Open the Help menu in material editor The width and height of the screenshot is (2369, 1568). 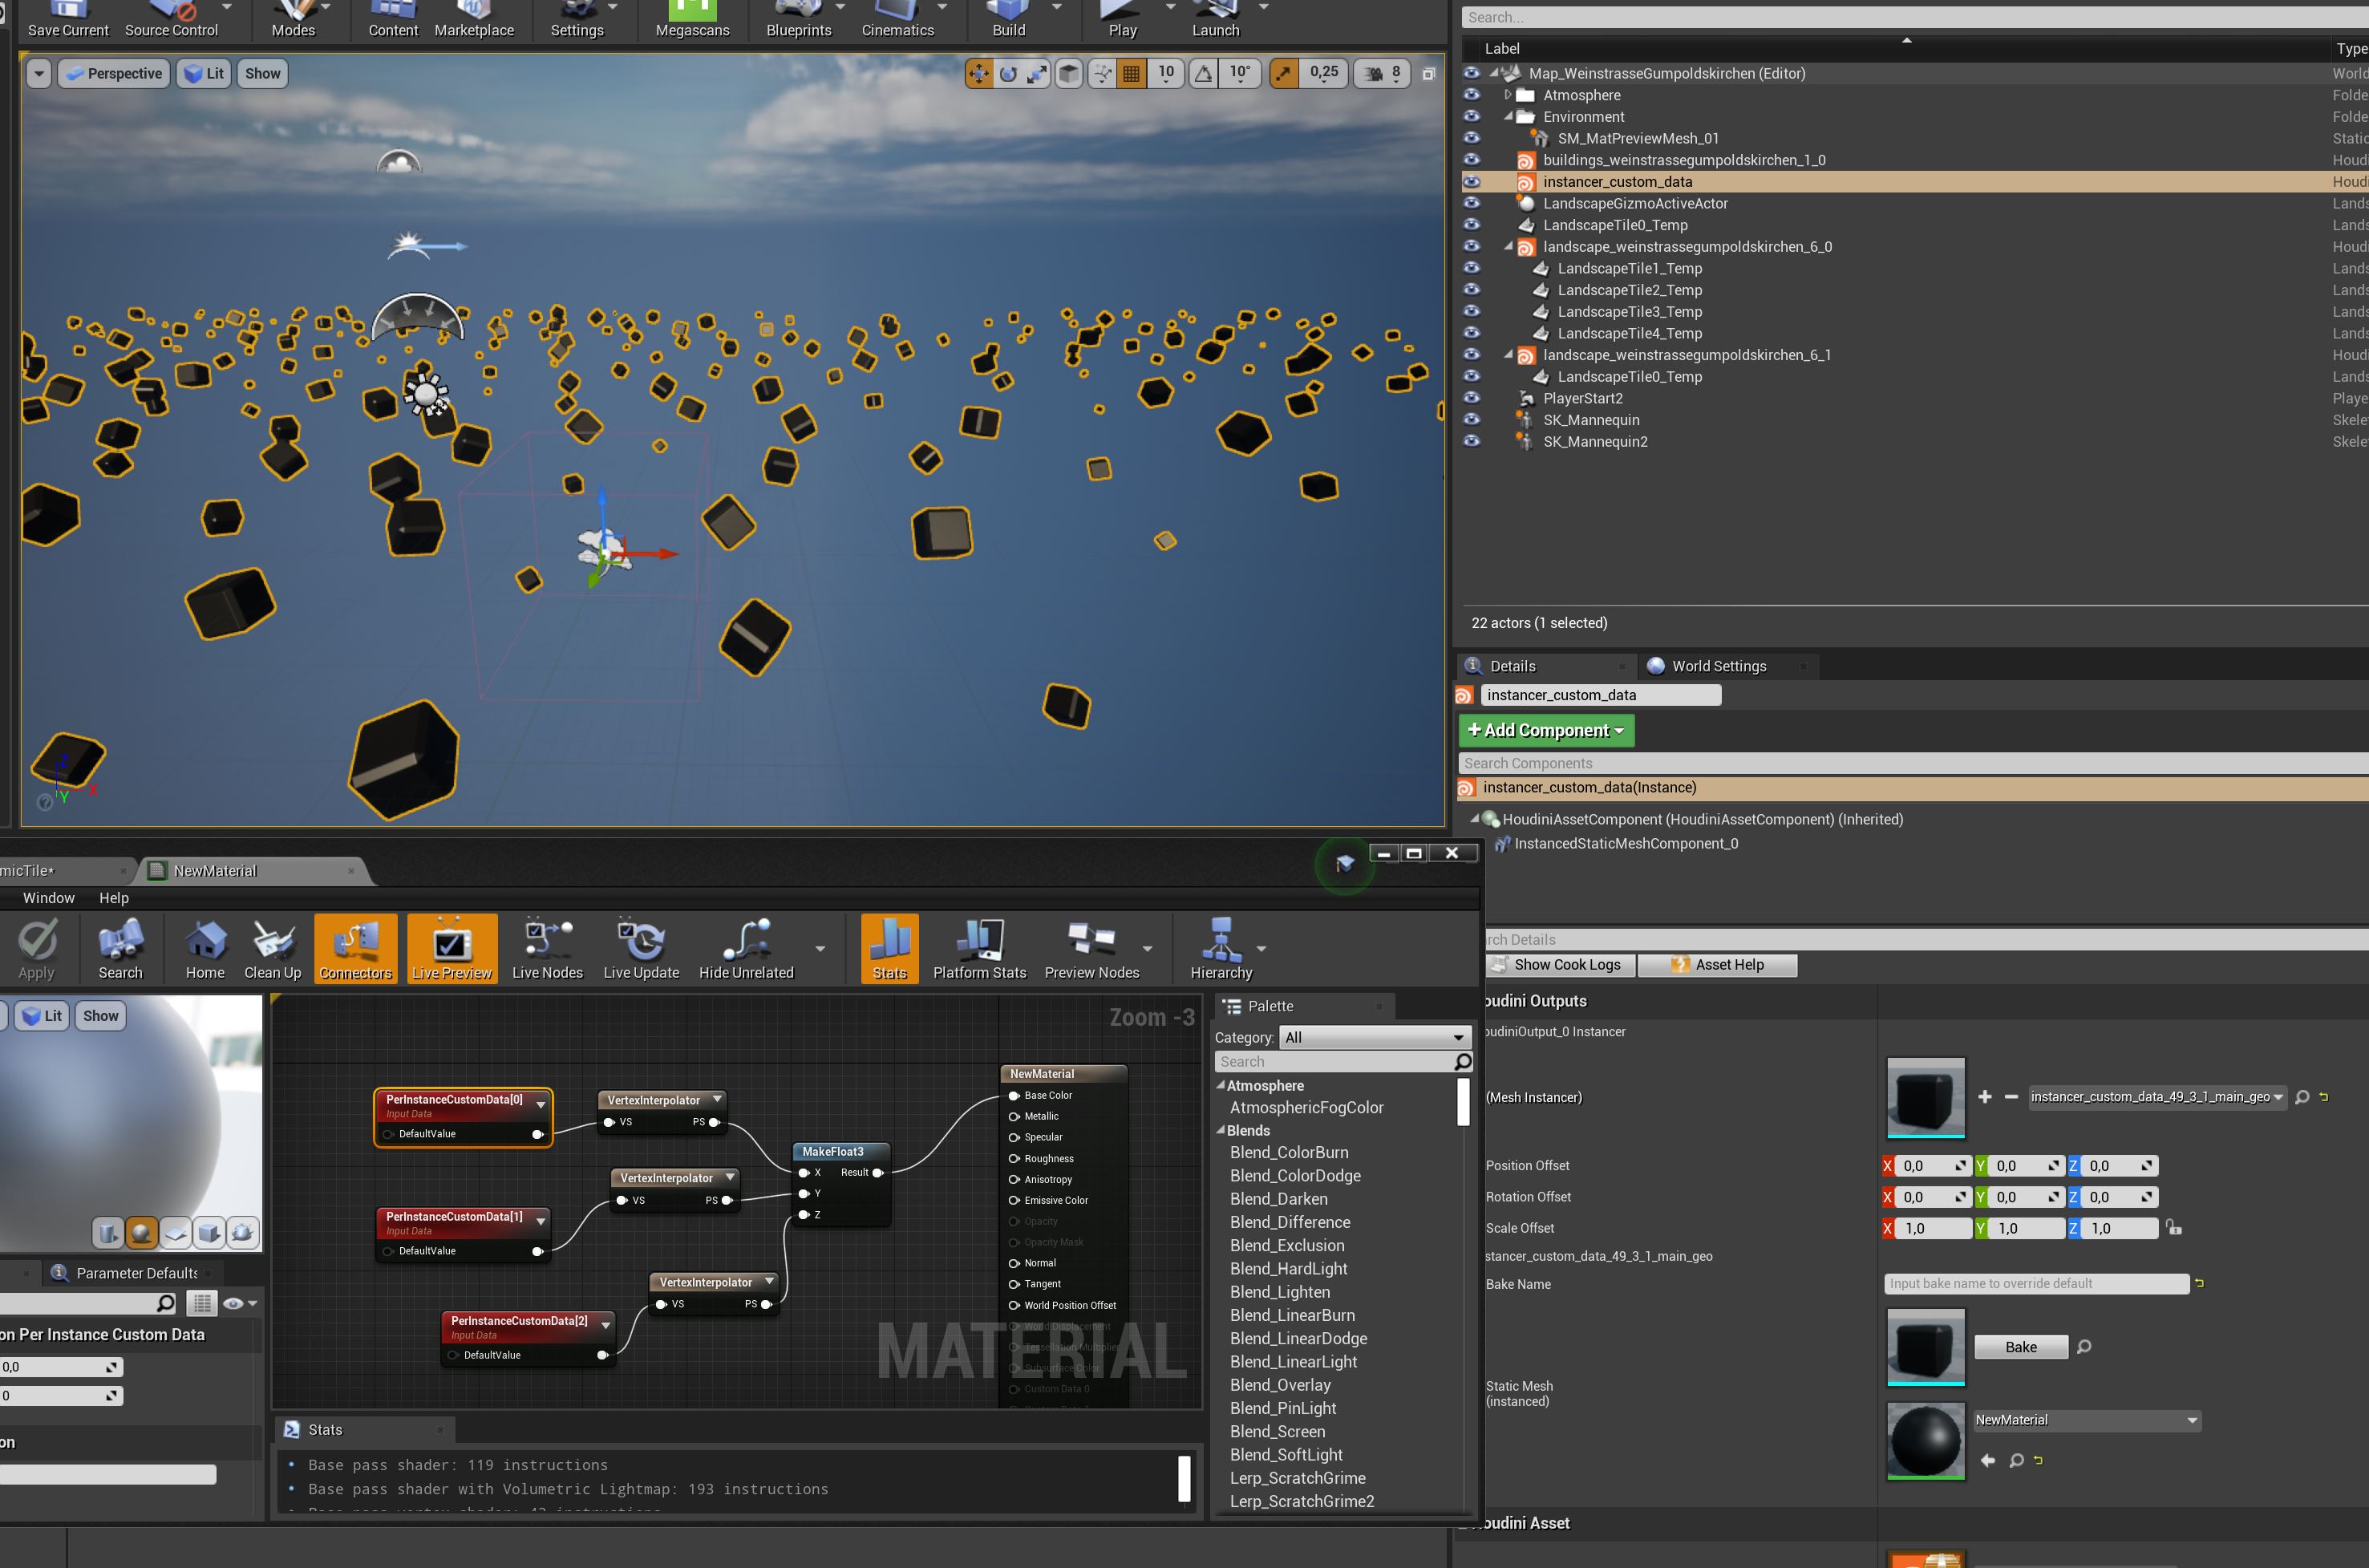coord(114,898)
